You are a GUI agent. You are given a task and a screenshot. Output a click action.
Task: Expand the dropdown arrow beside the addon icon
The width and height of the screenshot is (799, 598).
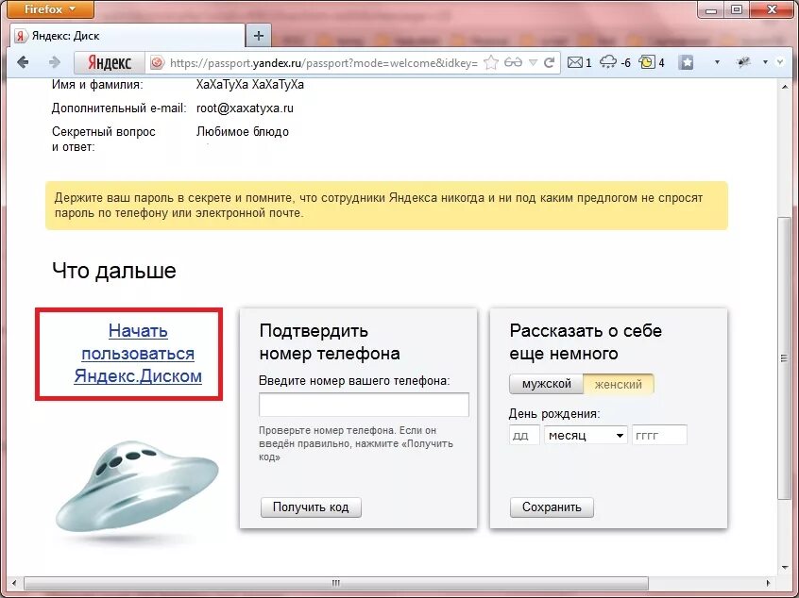(765, 62)
